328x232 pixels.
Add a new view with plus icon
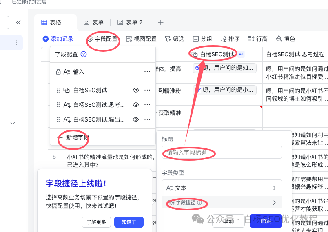point(161,22)
